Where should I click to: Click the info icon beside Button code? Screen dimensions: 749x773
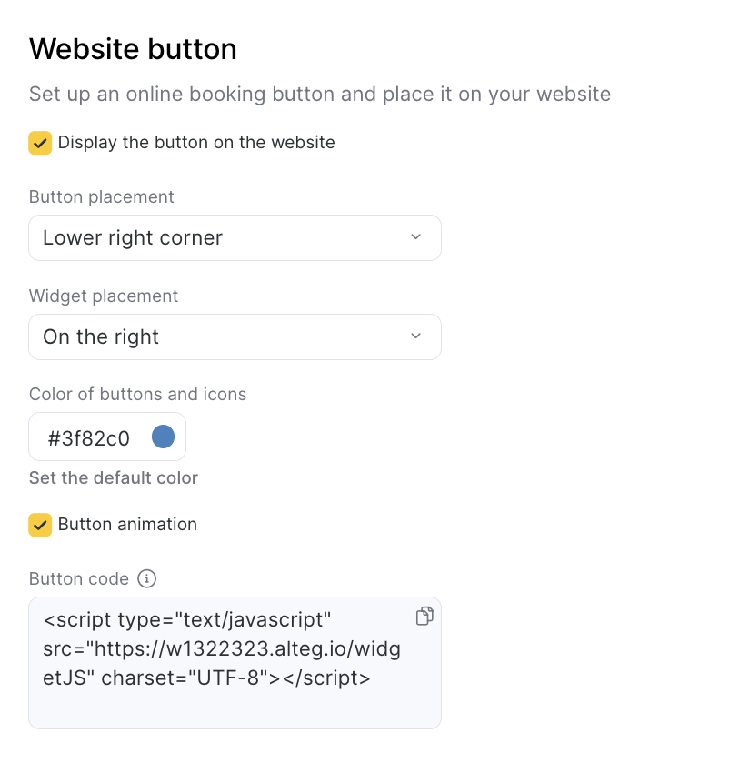tap(146, 578)
